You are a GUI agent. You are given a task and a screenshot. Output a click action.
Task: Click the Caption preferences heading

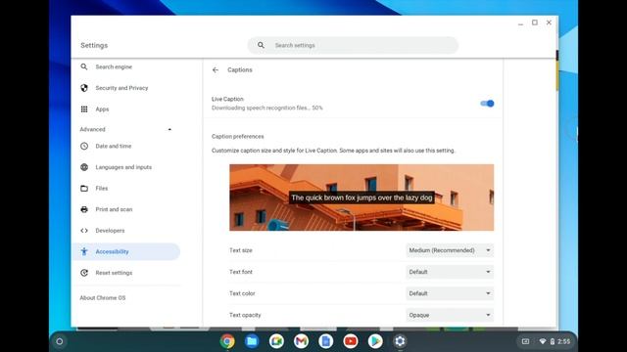[x=237, y=137]
